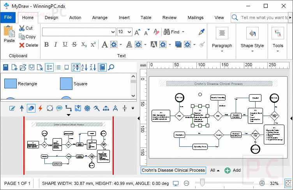Toggle the shape tool button
The width and height of the screenshot is (293, 190).
click(31, 108)
